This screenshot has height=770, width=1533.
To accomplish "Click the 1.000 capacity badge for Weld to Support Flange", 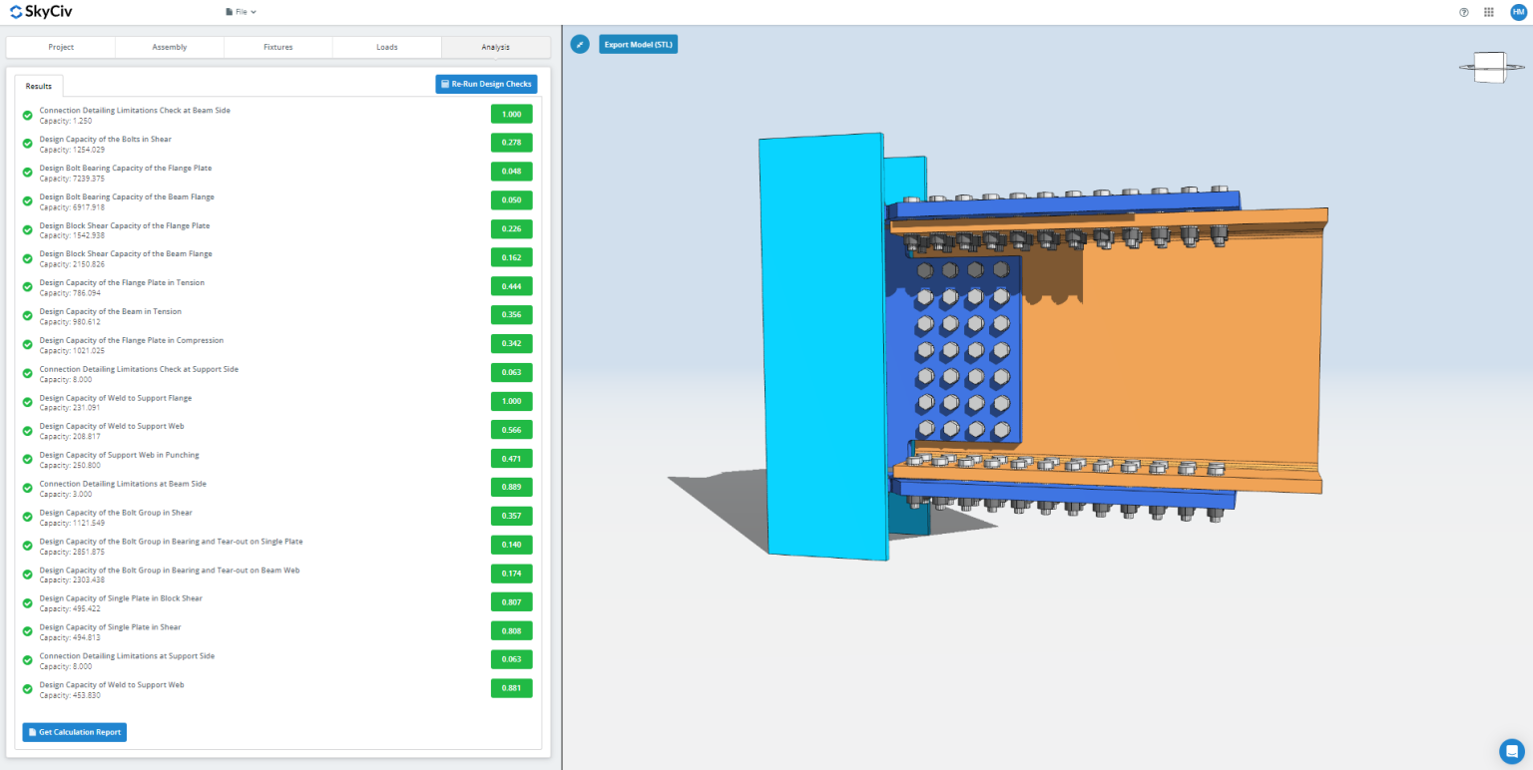I will click(x=511, y=401).
